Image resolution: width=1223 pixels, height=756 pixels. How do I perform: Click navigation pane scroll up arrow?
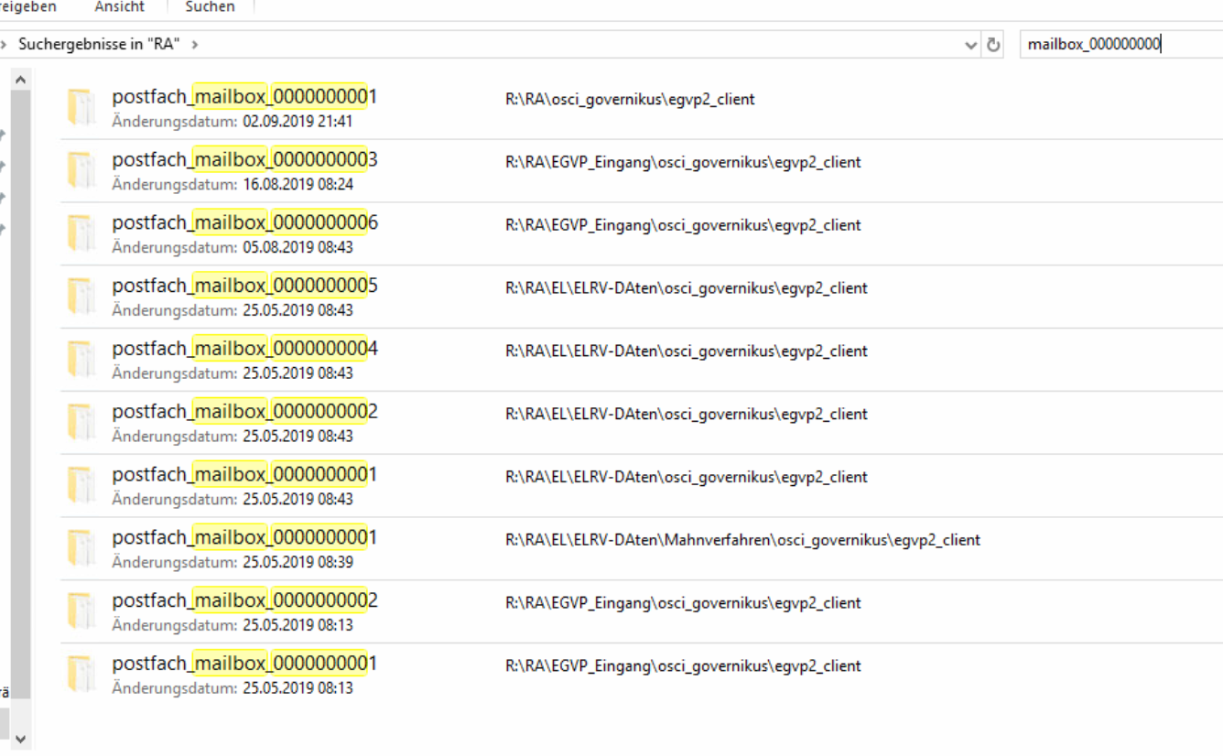tap(20, 81)
